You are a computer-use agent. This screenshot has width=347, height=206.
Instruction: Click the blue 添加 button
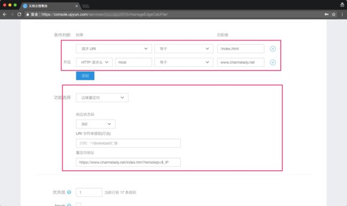(85, 76)
